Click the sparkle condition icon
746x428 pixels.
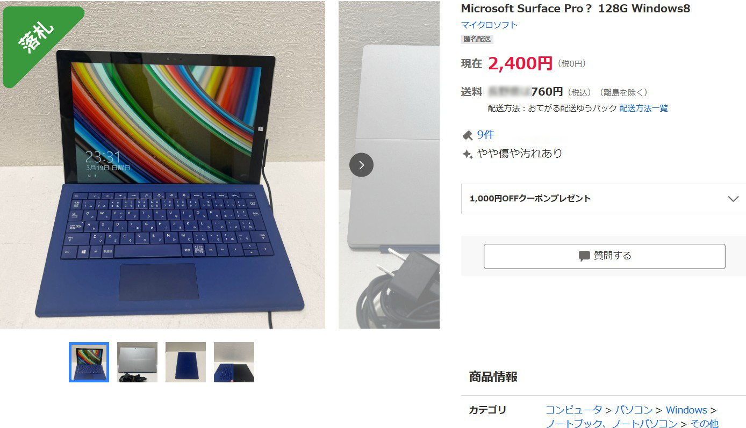(x=468, y=154)
